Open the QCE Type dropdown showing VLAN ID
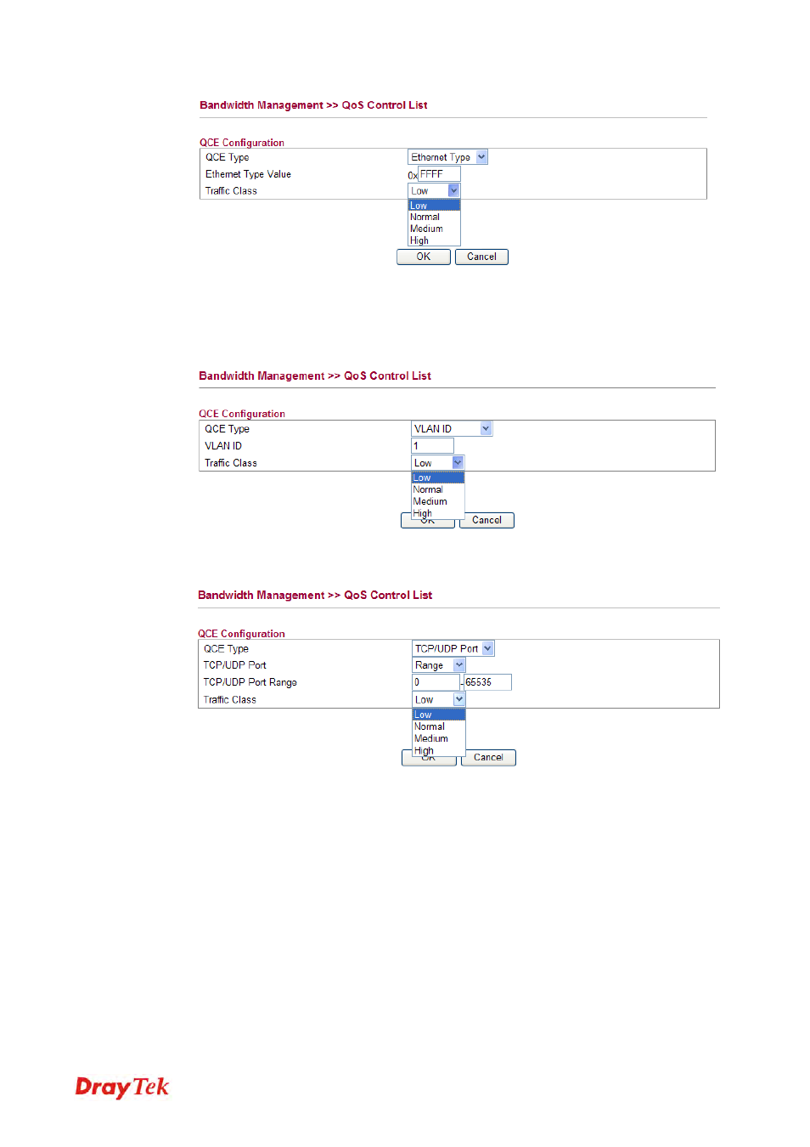The width and height of the screenshot is (810, 1147). coord(451,429)
